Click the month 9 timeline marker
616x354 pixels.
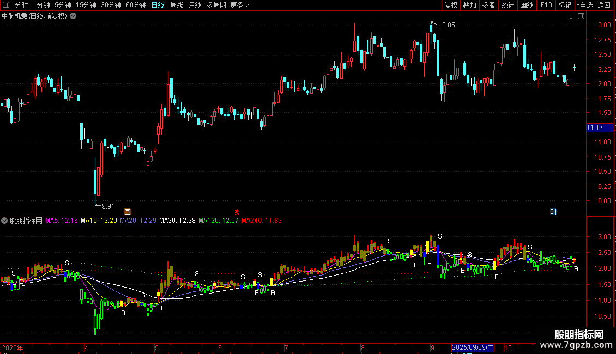pos(432,347)
